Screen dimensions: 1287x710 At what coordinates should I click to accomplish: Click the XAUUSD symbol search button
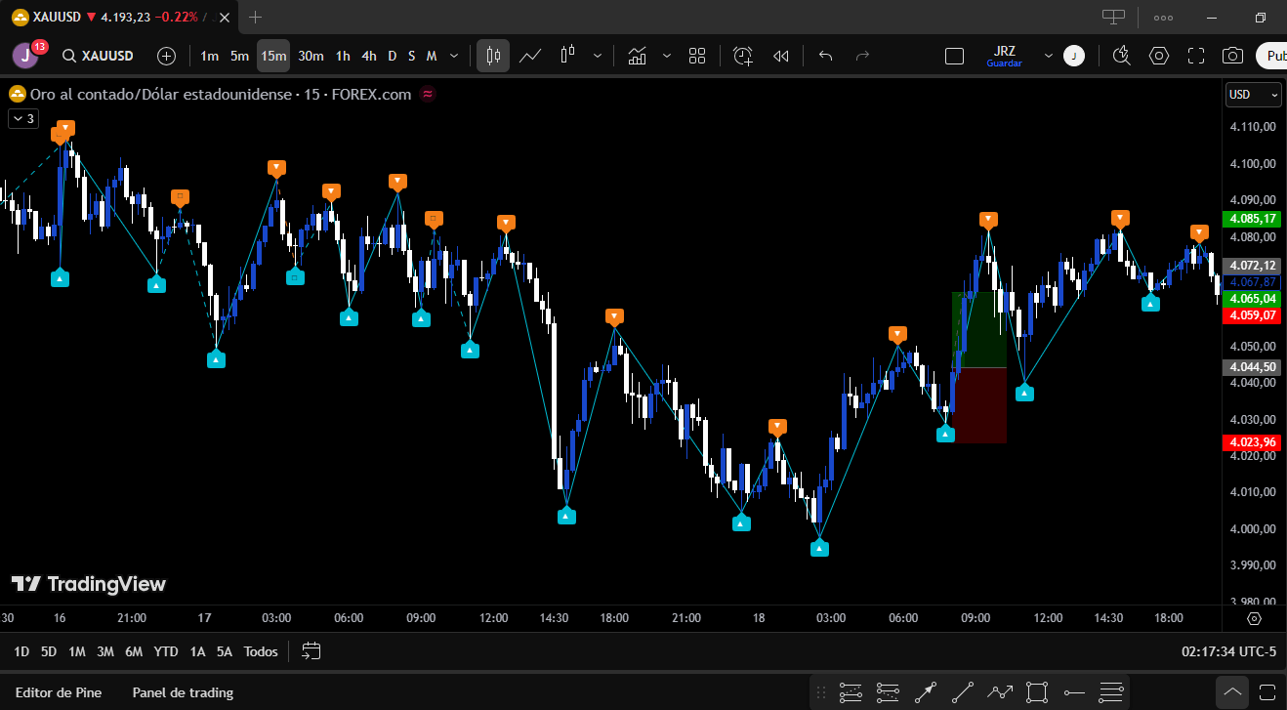tap(98, 56)
